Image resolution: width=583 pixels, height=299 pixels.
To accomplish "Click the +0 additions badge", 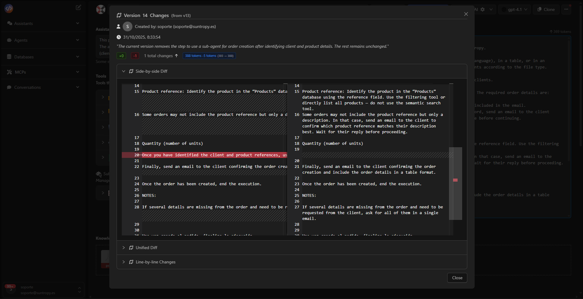I will [x=121, y=56].
